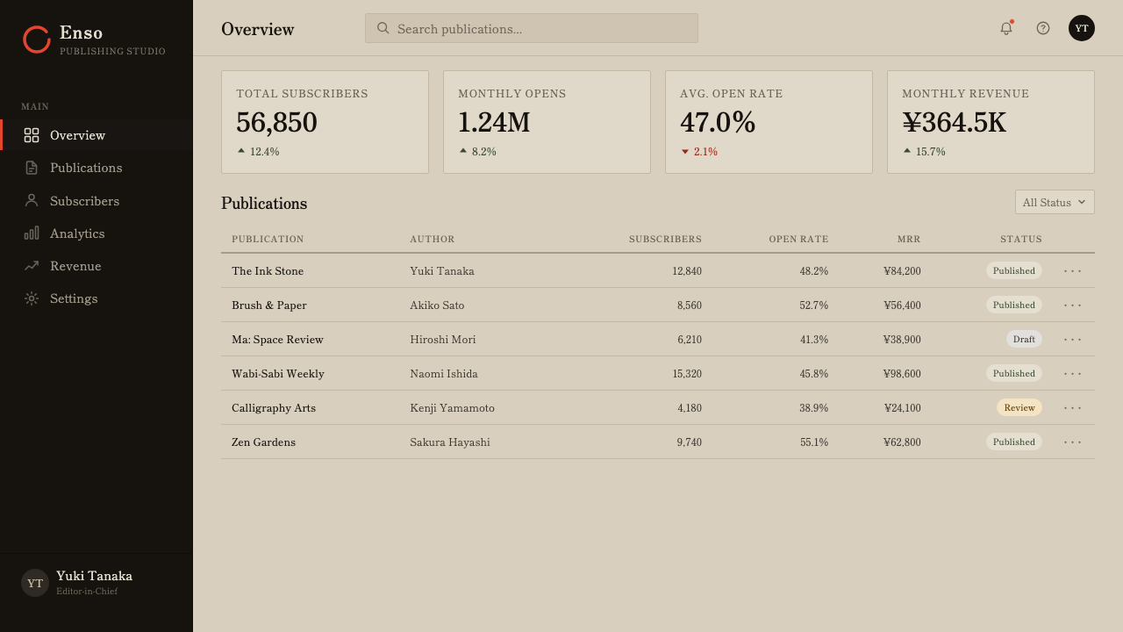The image size is (1123, 632).
Task: Focus the Search publications field
Action: pyautogui.click(x=532, y=28)
